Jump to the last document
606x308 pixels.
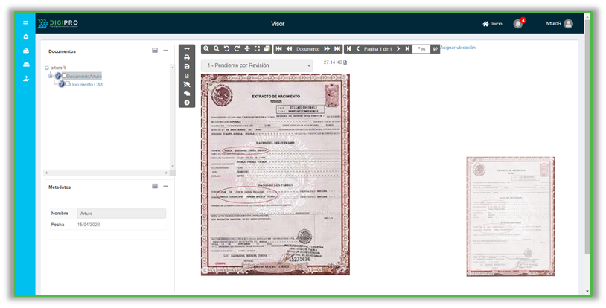point(337,48)
